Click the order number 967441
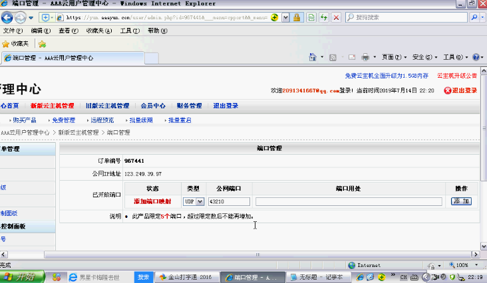The image size is (487, 283). pyautogui.click(x=134, y=161)
